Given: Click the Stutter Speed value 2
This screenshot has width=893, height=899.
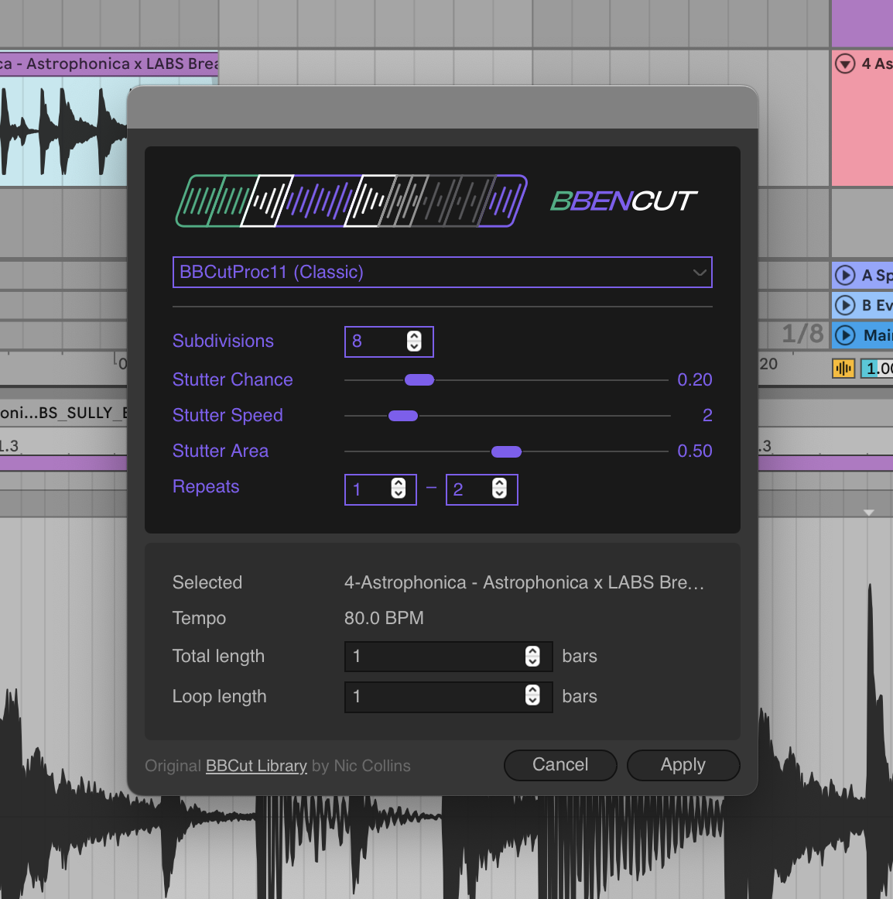Looking at the screenshot, I should tap(707, 415).
